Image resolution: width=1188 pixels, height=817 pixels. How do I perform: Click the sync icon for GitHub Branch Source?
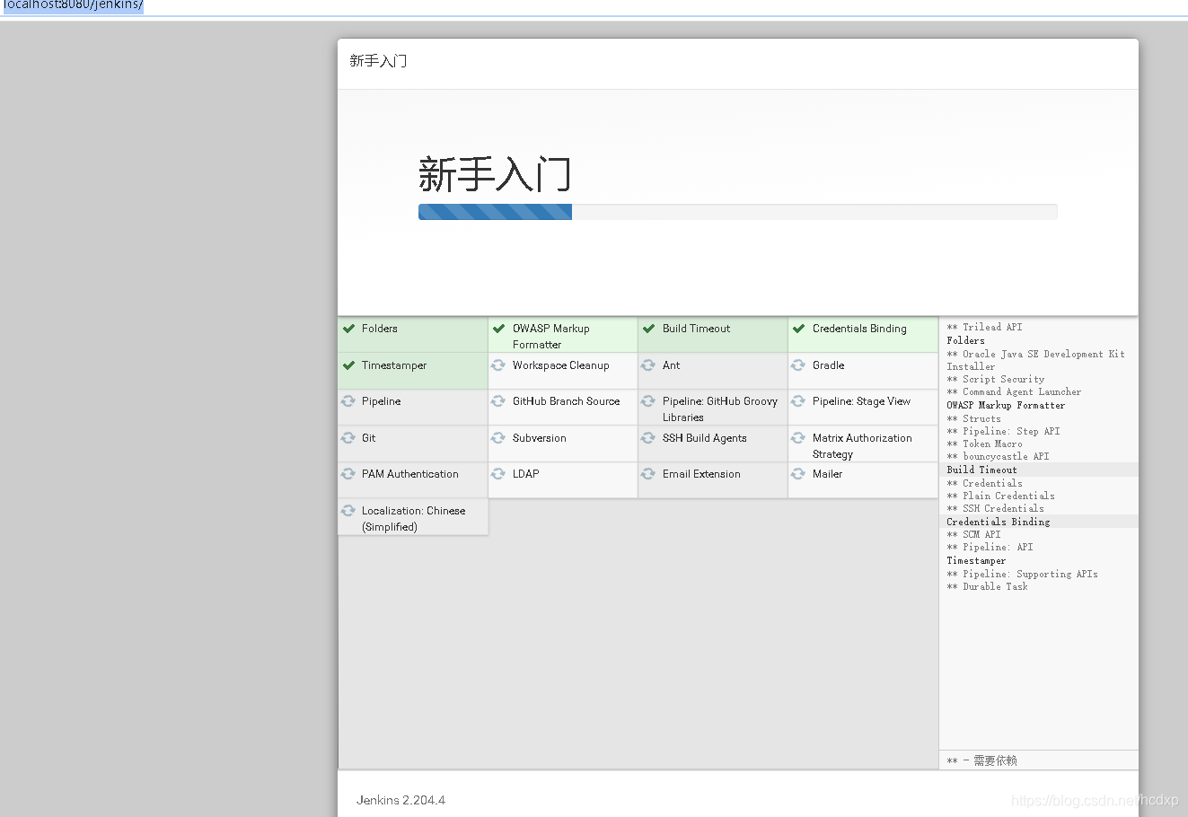498,401
